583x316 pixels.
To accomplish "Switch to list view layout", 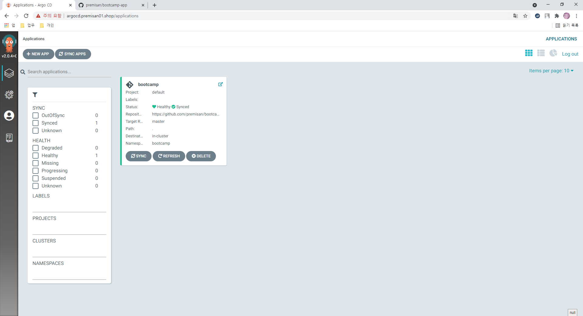I will pos(541,53).
